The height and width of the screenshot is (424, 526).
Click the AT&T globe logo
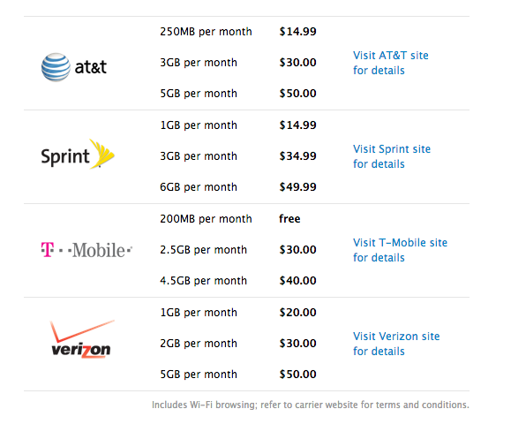click(74, 67)
